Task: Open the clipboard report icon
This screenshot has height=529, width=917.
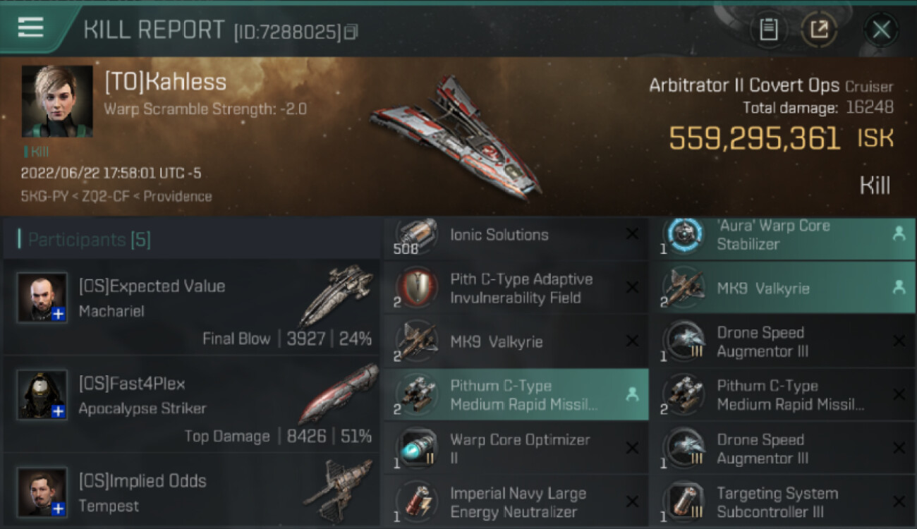Action: [x=768, y=30]
